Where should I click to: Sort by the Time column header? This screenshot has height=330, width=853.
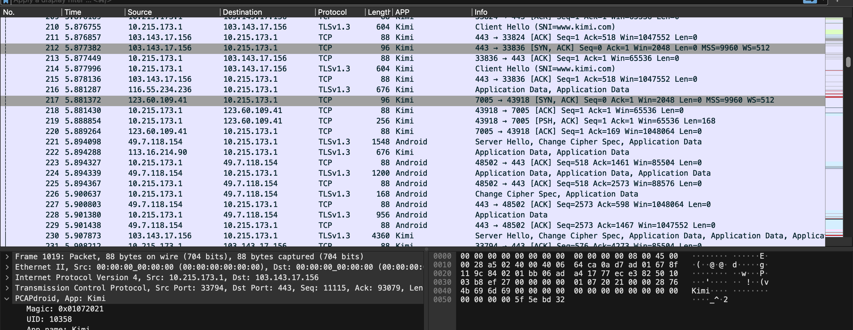93,12
